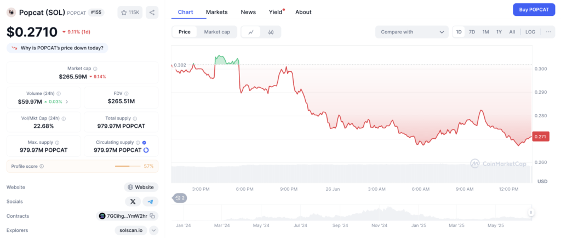Click the 22.68% Vol/Mkt Cap value
This screenshot has width=561, height=238.
coord(44,126)
